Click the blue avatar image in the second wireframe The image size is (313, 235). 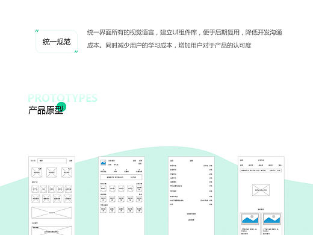pyautogui.click(x=104, y=163)
